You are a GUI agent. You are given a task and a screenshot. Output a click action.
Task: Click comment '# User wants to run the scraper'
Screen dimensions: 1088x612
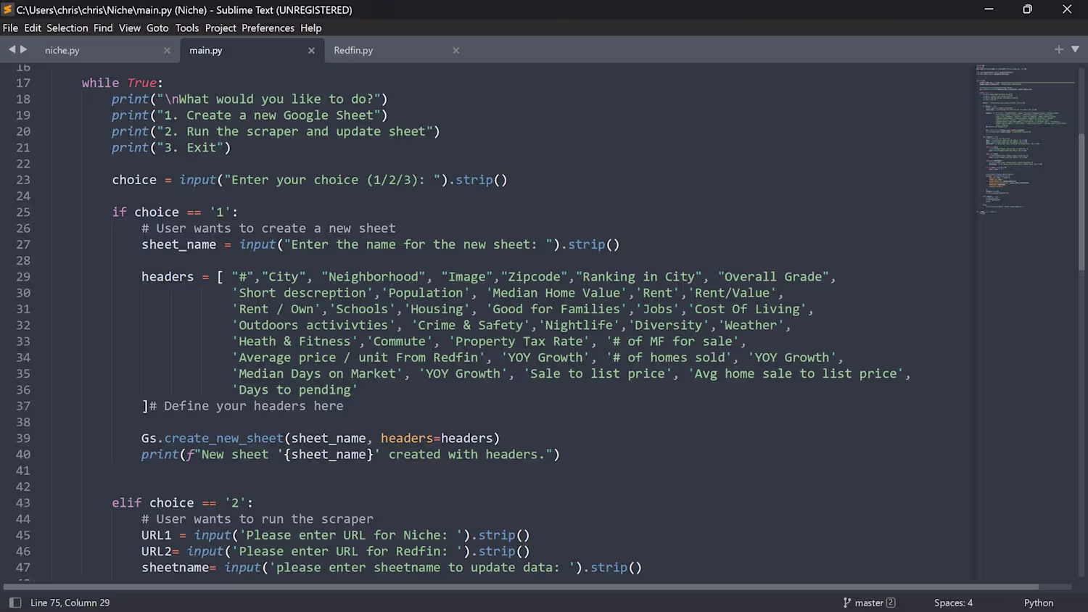coord(257,519)
